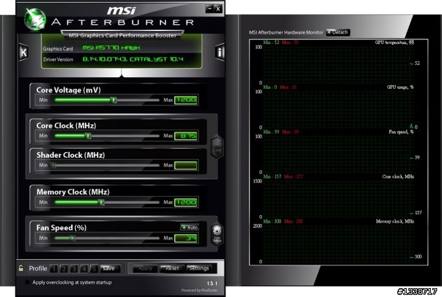Click the driver version Catalyst 10.4 text
Image resolution: width=442 pixels, height=297 pixels.
tap(133, 59)
